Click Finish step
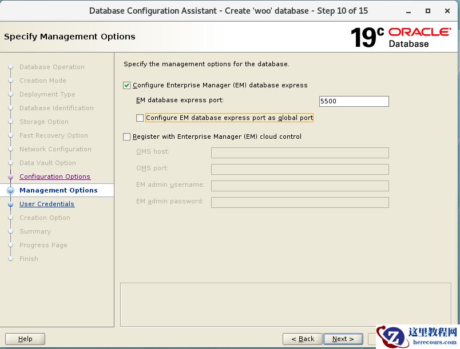Image resolution: width=460 pixels, height=349 pixels. 29,259
